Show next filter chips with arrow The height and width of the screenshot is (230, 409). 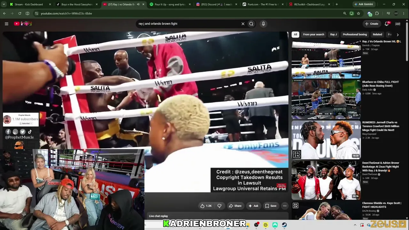[x=397, y=34]
